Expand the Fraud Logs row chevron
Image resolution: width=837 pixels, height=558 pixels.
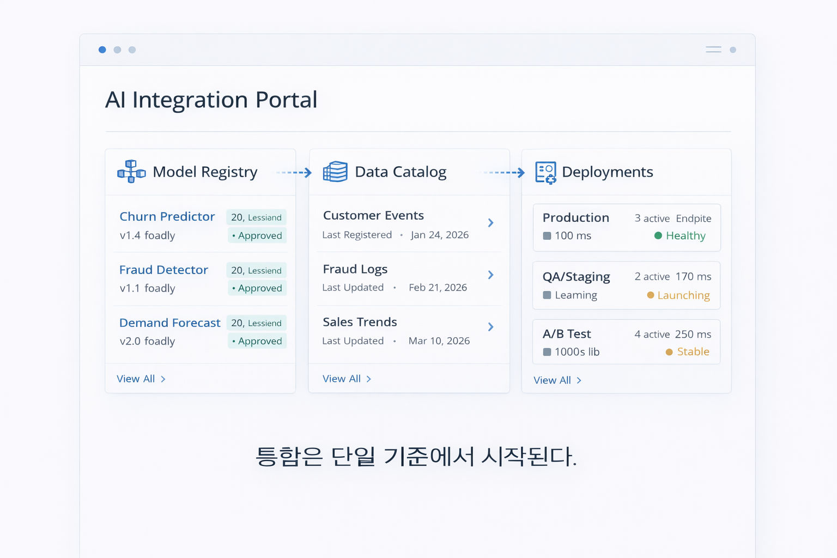(491, 275)
